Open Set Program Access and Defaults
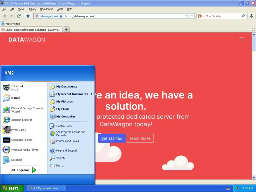 (71, 133)
